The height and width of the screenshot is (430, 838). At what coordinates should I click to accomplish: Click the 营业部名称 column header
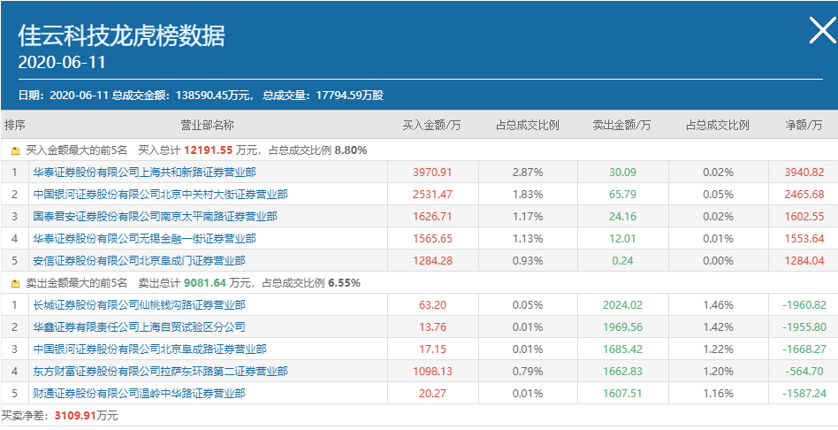(208, 126)
